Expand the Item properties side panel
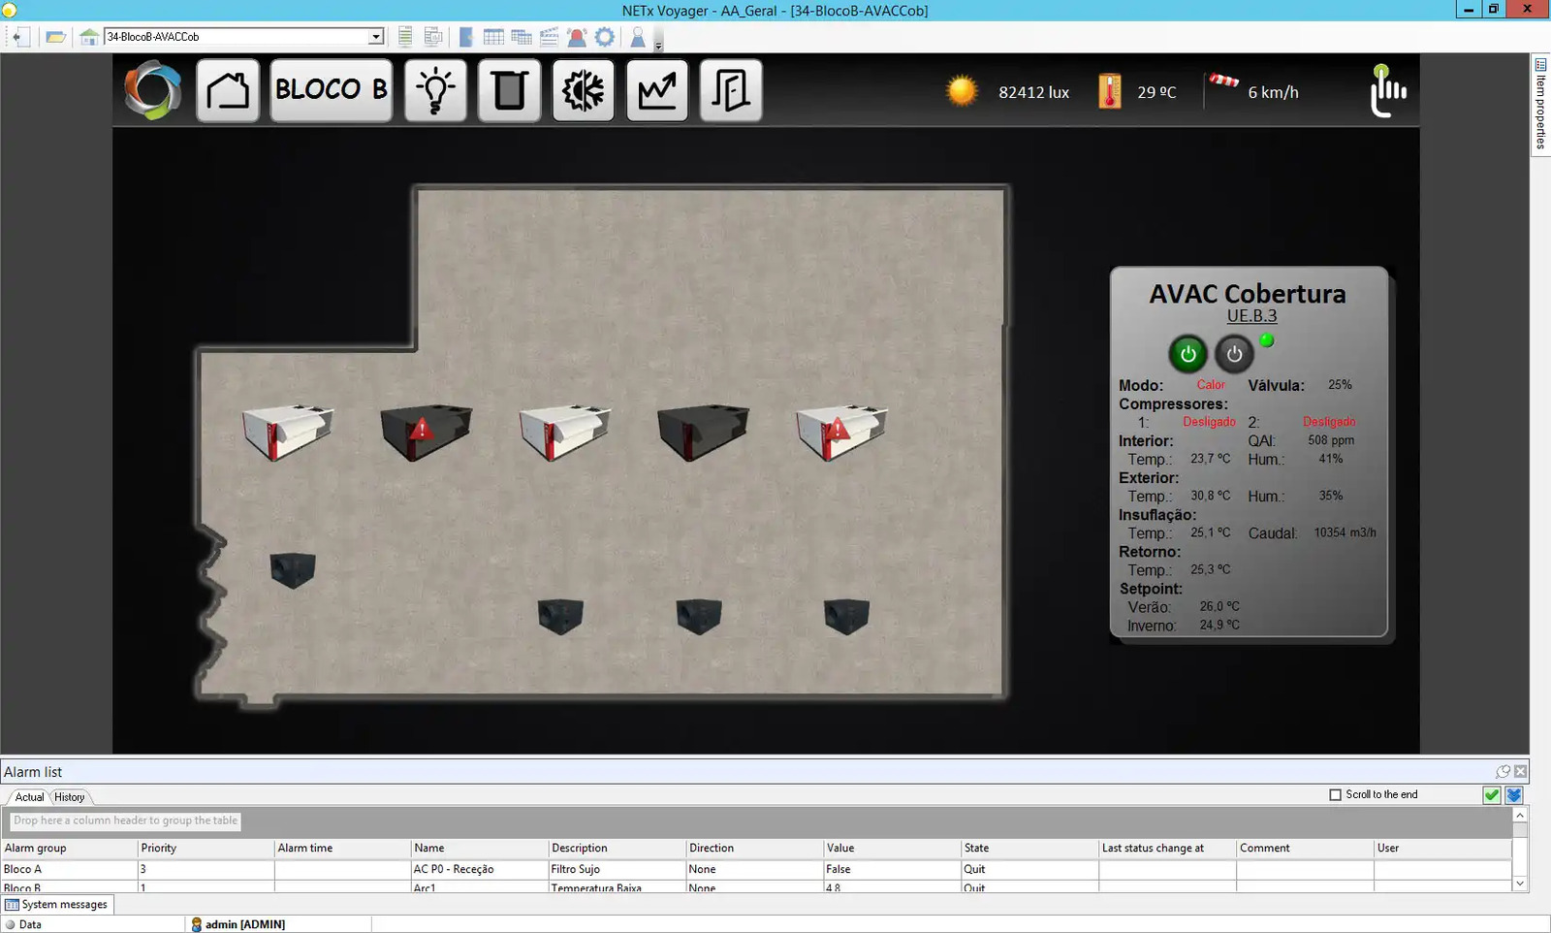Screen dimensions: 1551x933 click(1540, 102)
